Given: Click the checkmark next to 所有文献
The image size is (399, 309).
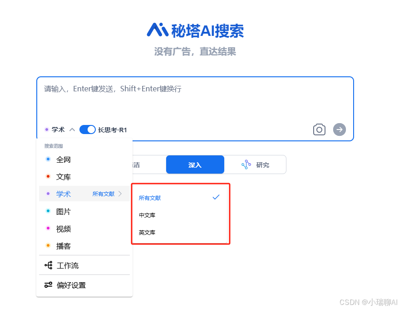Looking at the screenshot, I should tap(216, 197).
